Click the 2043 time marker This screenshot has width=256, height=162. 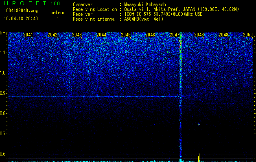77,35
